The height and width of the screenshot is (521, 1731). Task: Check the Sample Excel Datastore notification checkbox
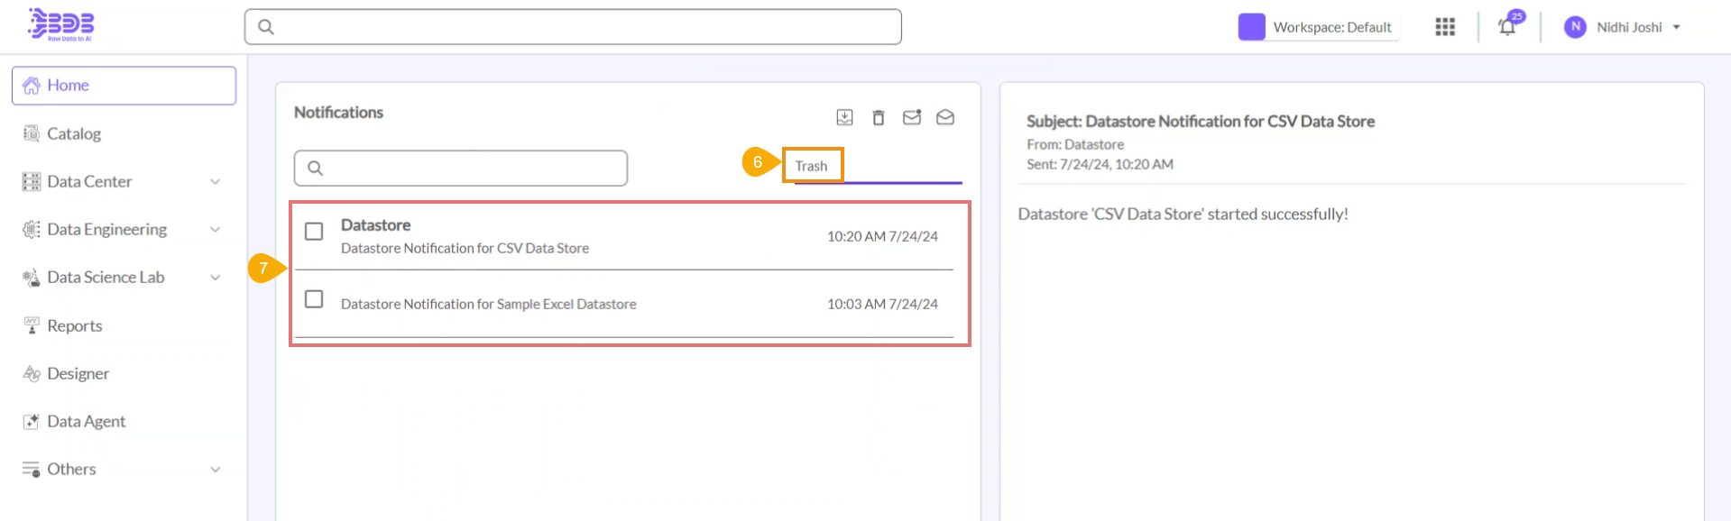(314, 299)
